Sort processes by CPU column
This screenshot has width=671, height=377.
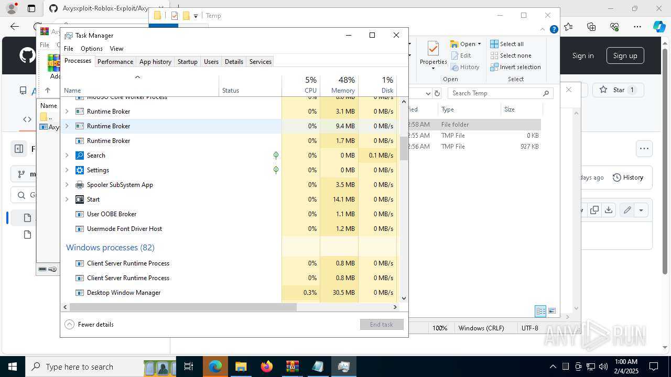tap(301, 85)
